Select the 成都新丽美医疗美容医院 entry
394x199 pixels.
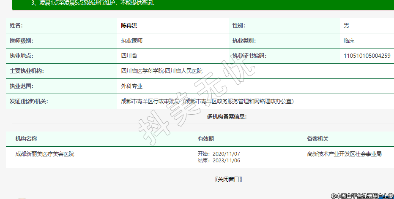coord(45,154)
